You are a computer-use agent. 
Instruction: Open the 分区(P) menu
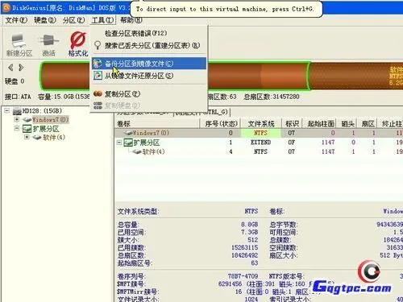pos(73,20)
